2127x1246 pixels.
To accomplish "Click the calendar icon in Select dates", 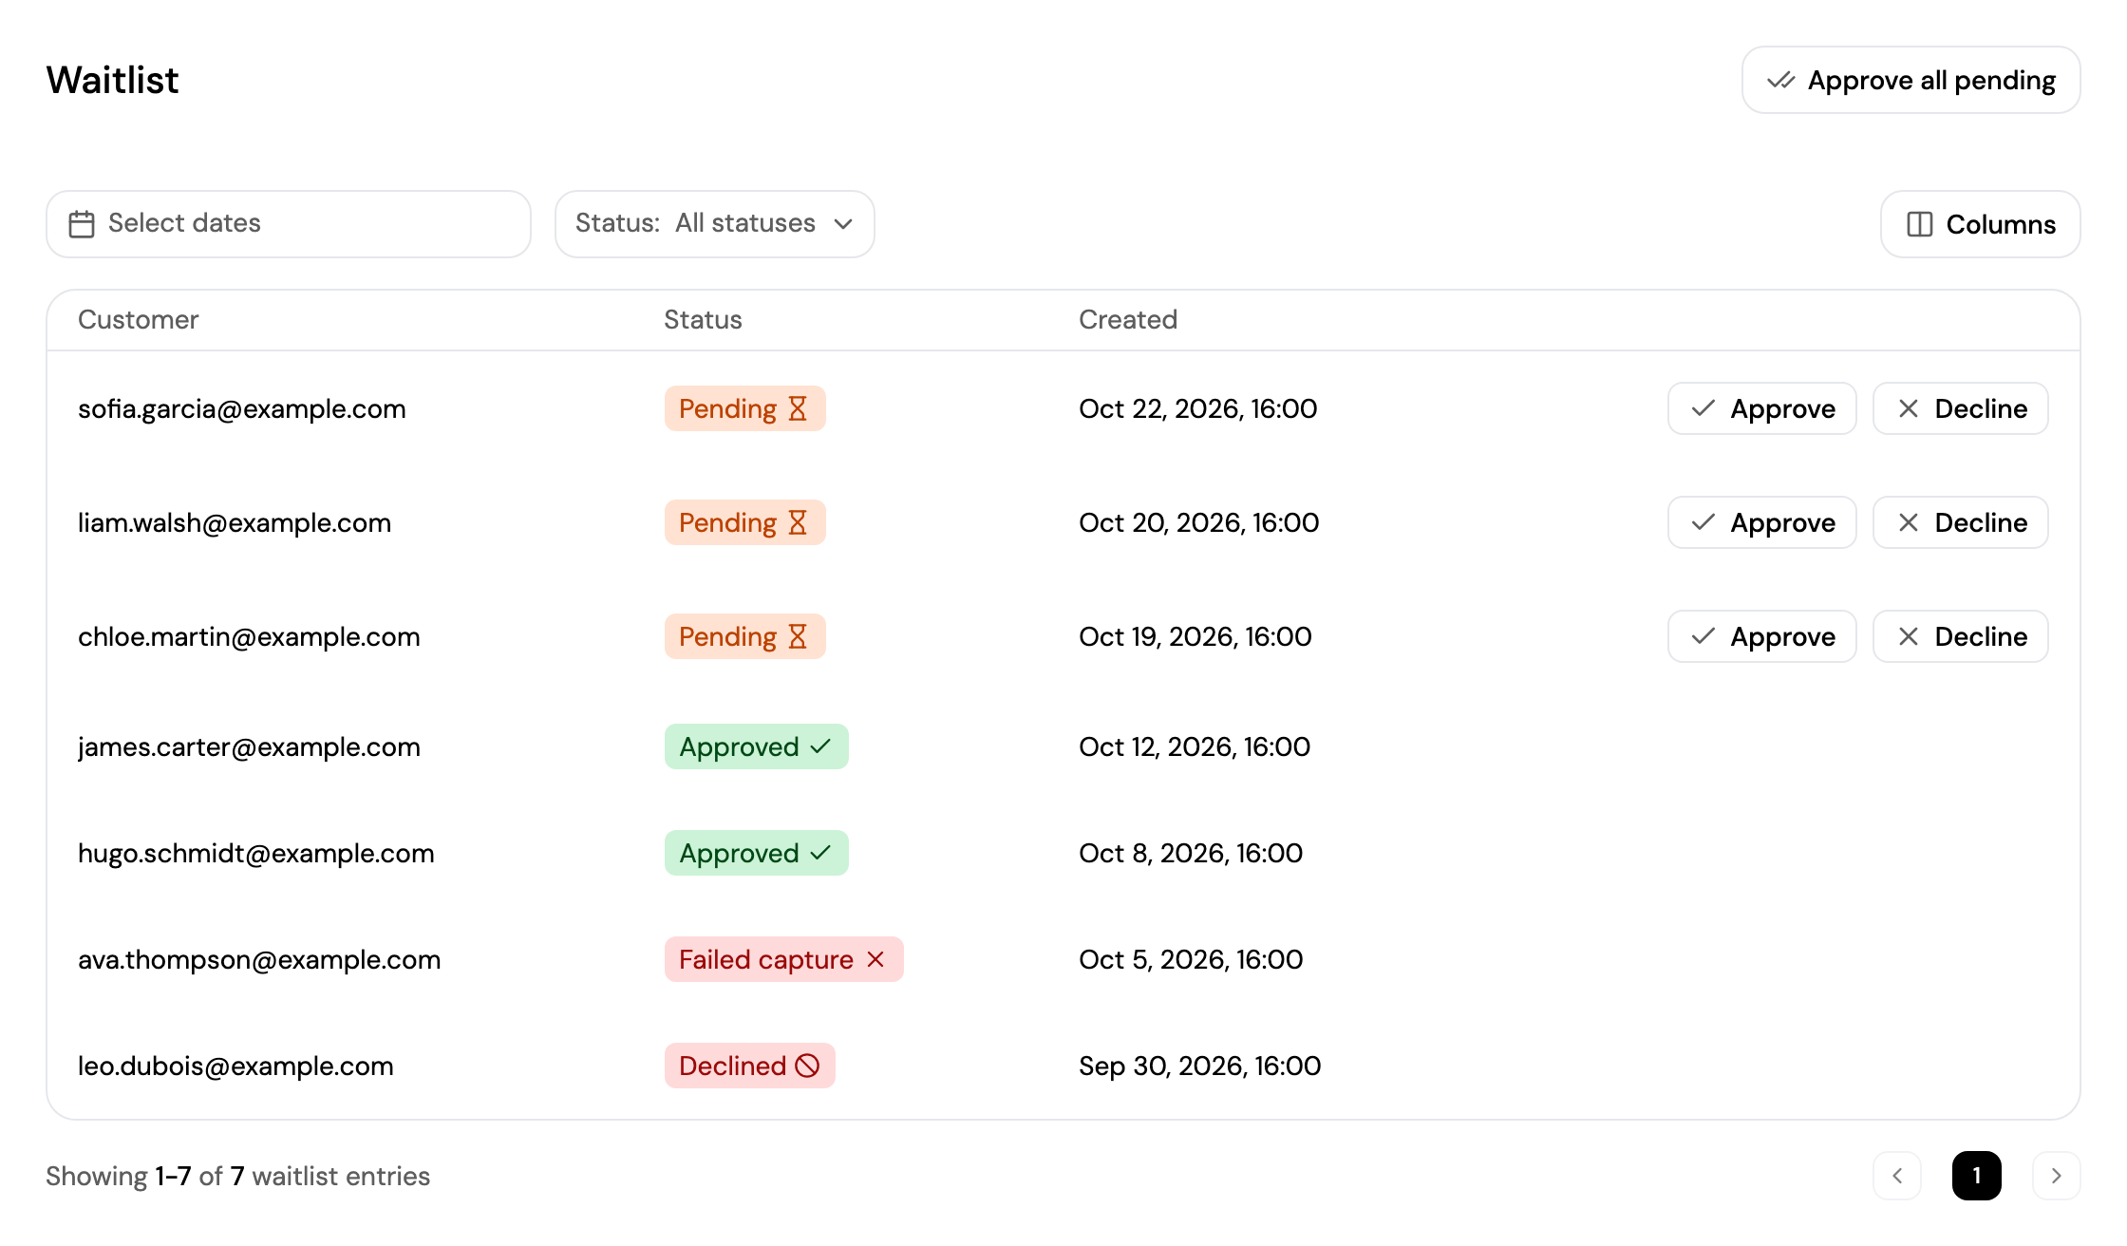I will pos(82,224).
